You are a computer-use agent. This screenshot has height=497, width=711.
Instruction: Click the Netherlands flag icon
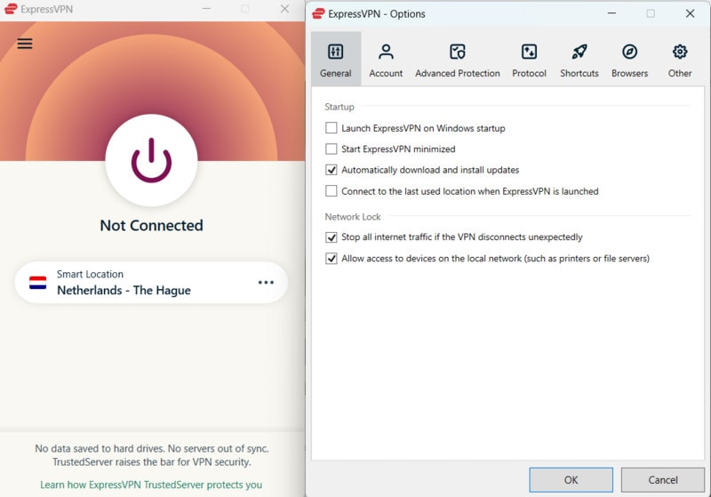point(37,283)
